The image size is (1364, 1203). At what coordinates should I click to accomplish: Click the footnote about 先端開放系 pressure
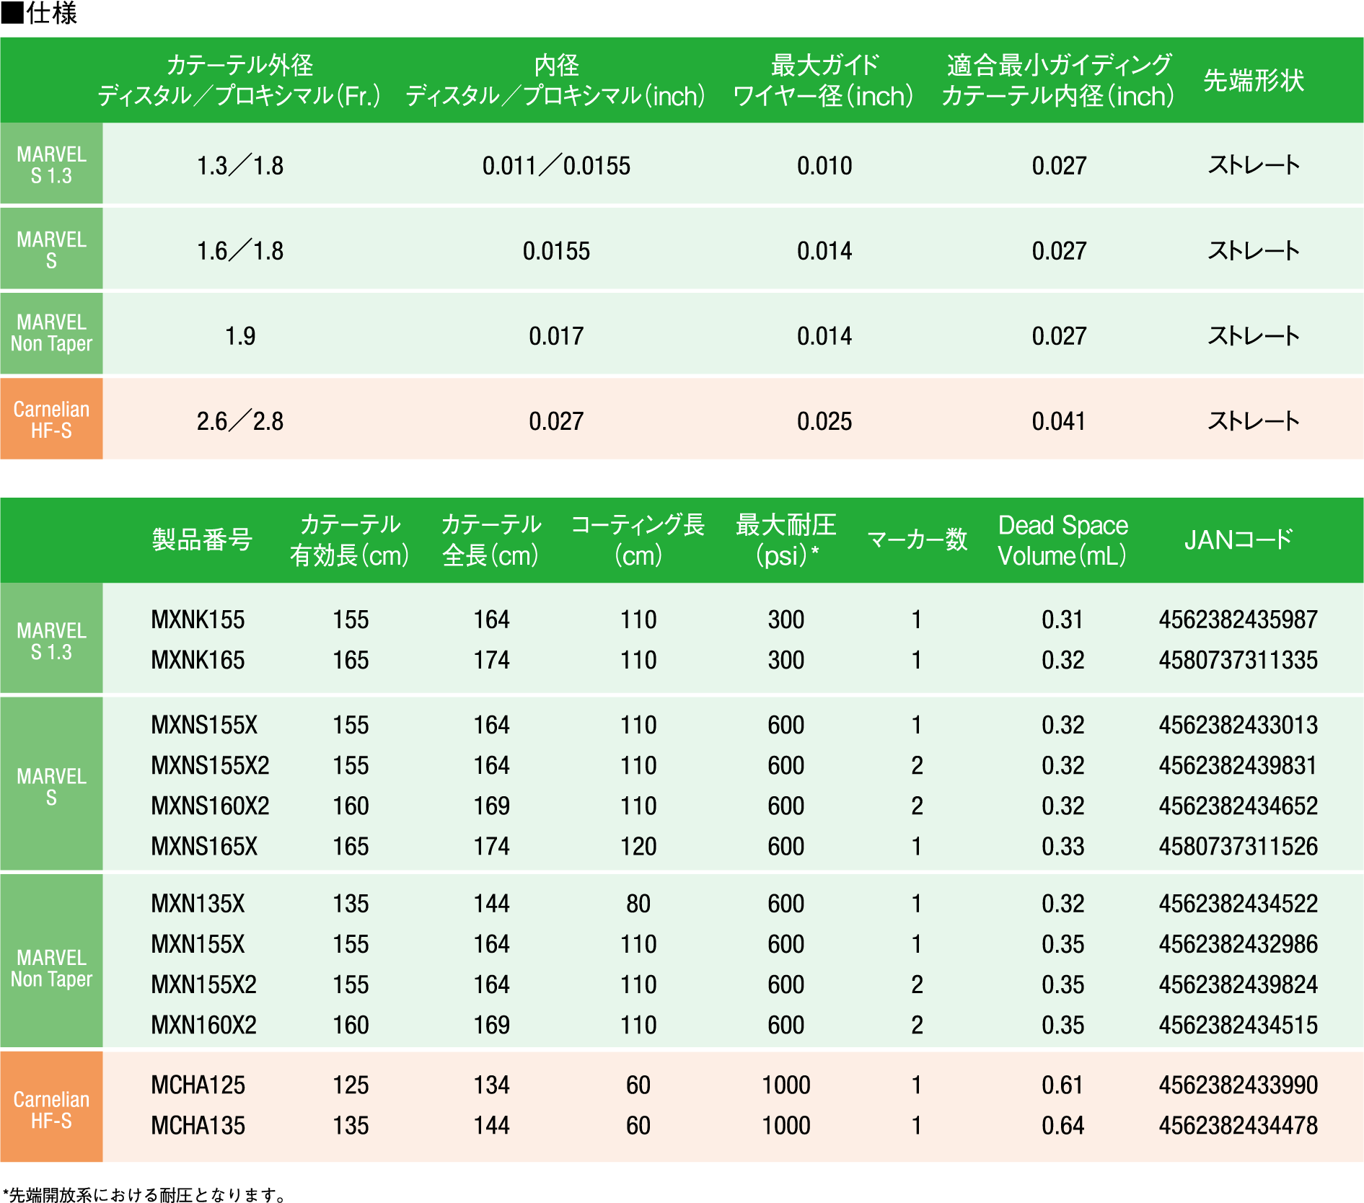144,1195
